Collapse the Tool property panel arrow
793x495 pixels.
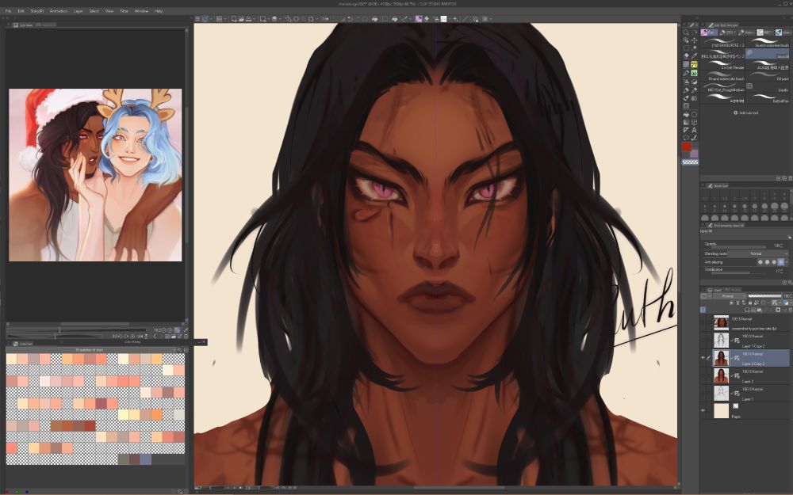click(x=703, y=225)
